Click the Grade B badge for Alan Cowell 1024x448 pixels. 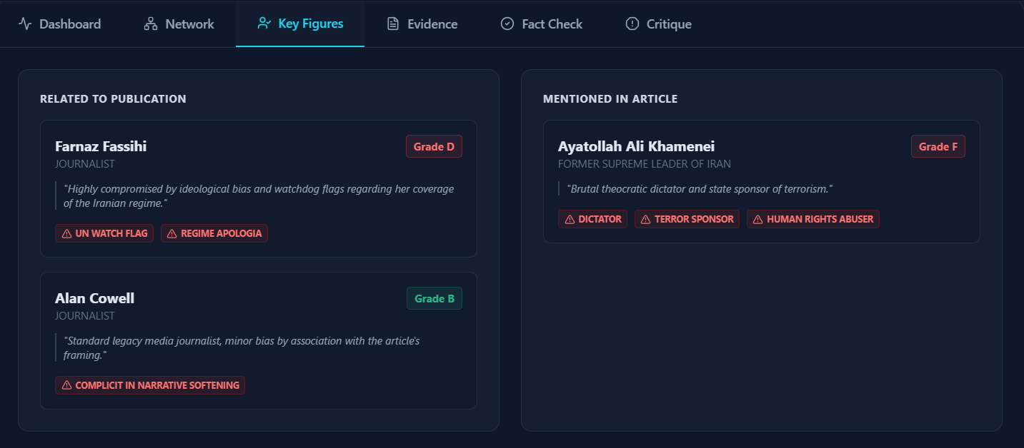(x=434, y=299)
